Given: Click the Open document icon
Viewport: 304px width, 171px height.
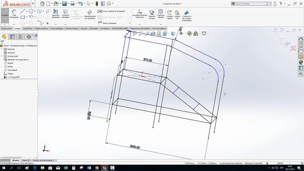Looking at the screenshot, I should point(56,3).
